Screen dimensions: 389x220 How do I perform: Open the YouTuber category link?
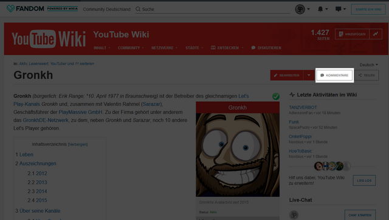pyautogui.click(x=58, y=64)
